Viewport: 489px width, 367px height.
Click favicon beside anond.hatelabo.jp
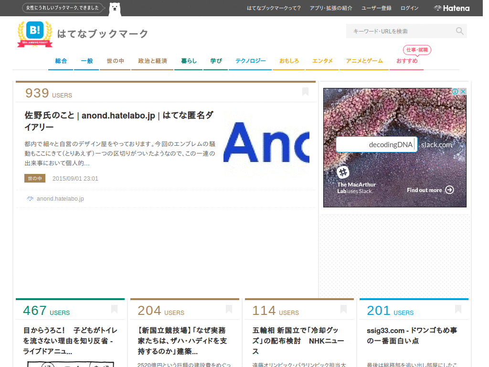[x=30, y=198]
